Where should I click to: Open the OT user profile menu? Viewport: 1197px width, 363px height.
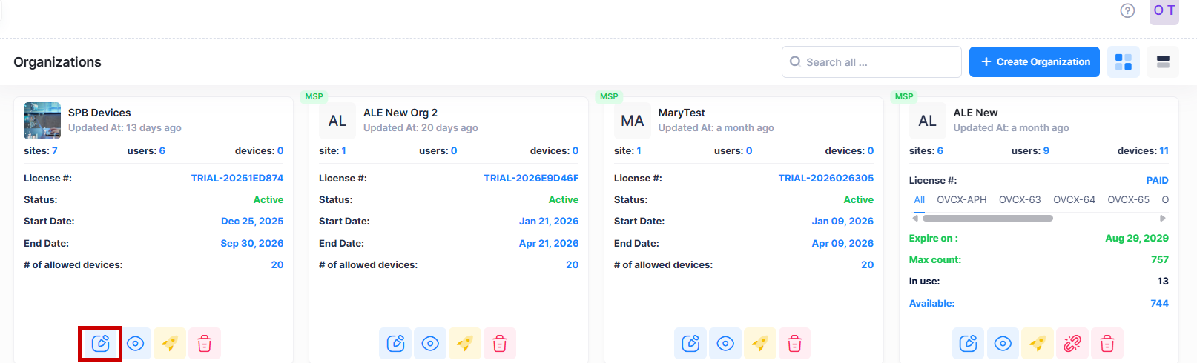[1164, 11]
